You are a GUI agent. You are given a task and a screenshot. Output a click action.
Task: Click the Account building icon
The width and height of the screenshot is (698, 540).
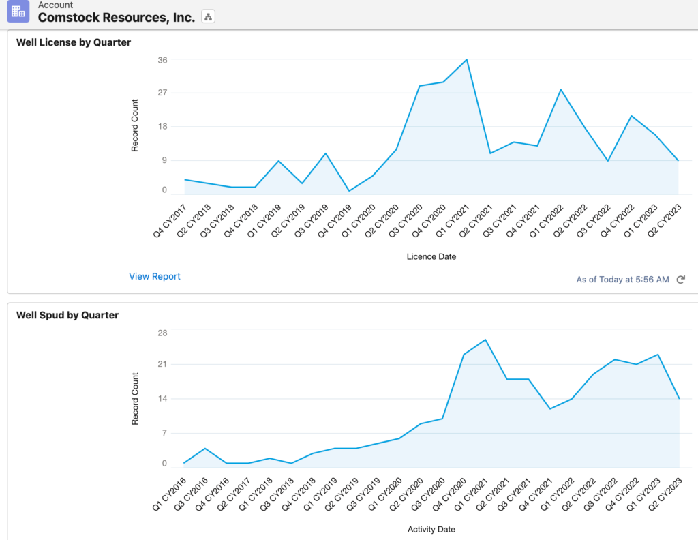[18, 11]
